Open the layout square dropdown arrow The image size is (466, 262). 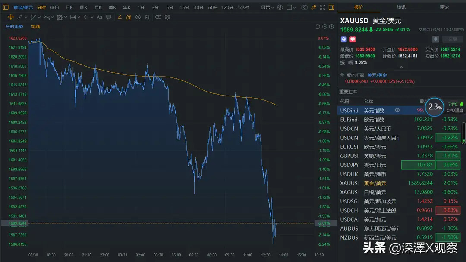coord(296,7)
